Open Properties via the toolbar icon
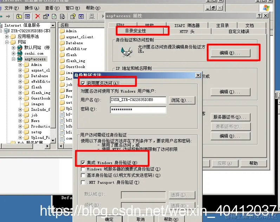 (x=46, y=16)
